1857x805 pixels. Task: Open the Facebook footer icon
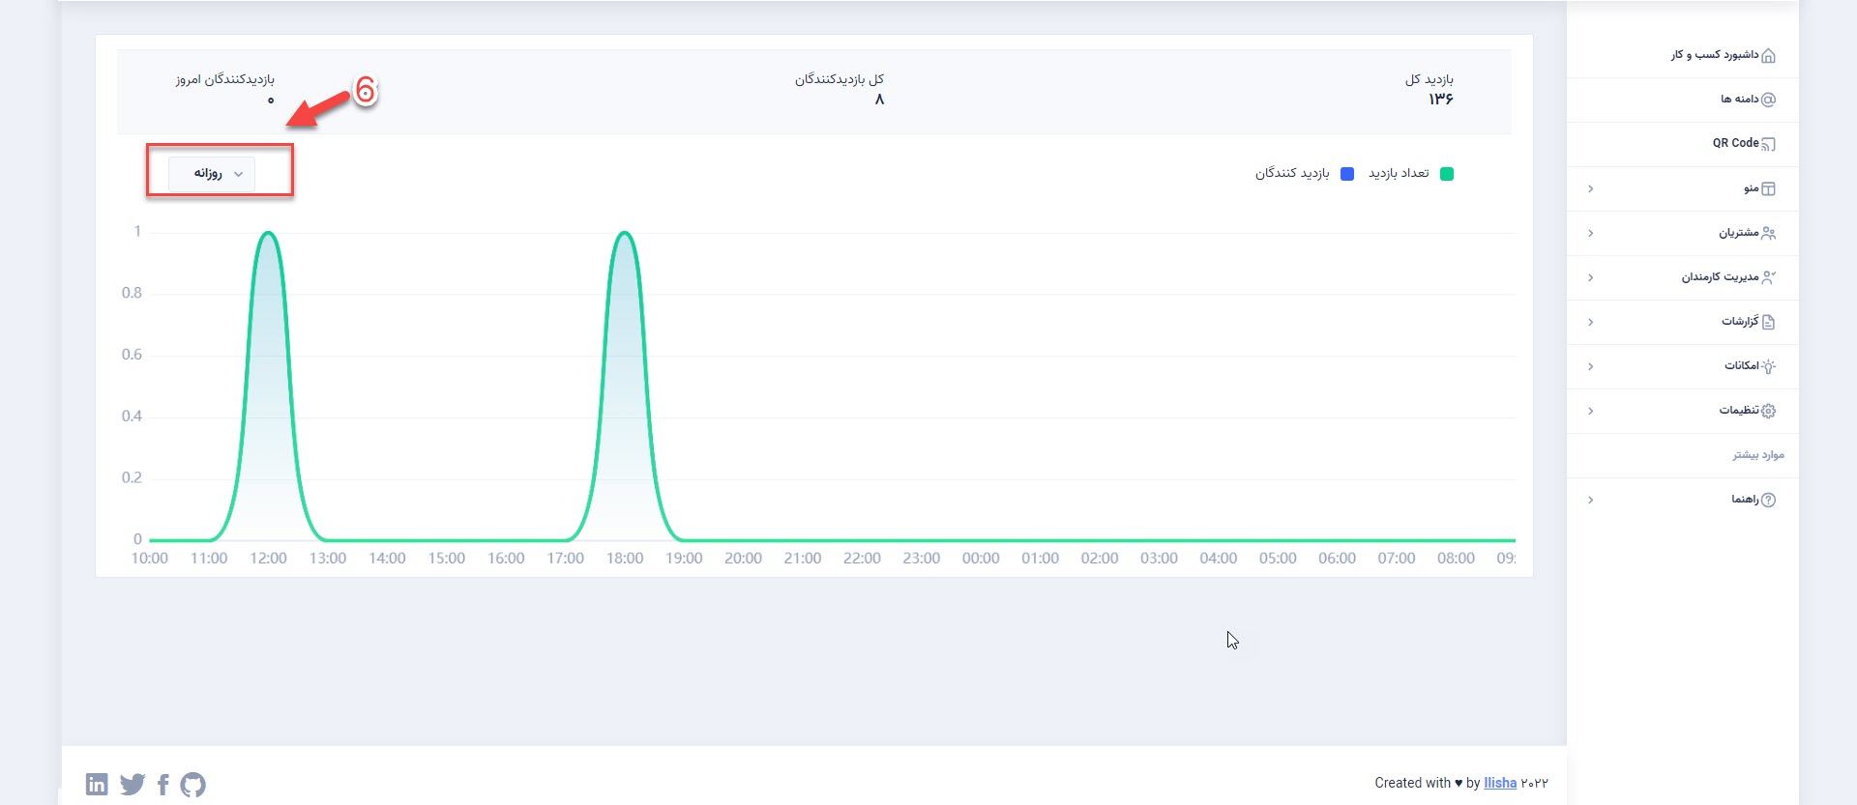[x=162, y=784]
